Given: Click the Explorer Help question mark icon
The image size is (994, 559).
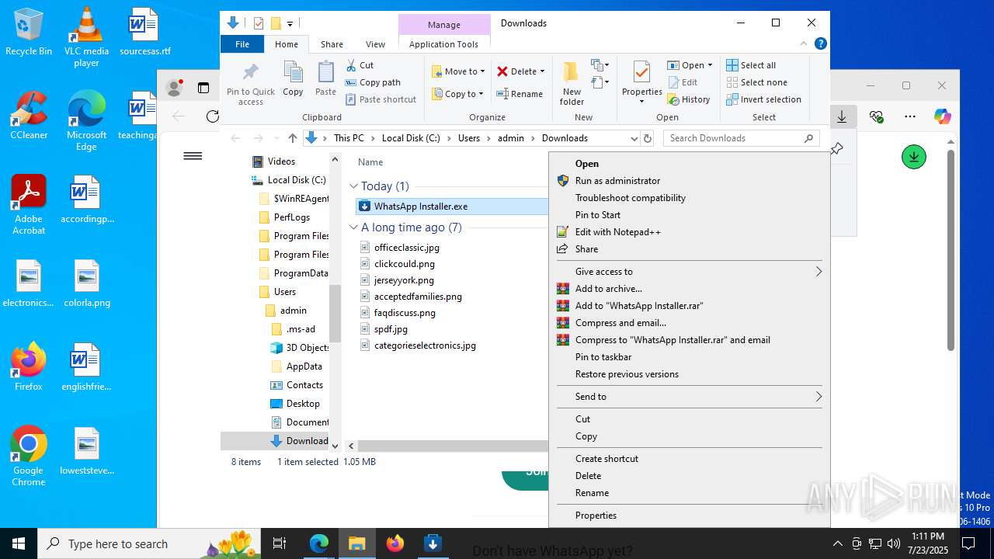Looking at the screenshot, I should click(x=820, y=44).
